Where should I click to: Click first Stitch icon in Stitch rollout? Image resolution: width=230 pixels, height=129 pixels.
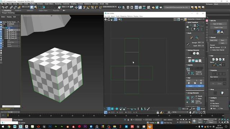pos(190,61)
